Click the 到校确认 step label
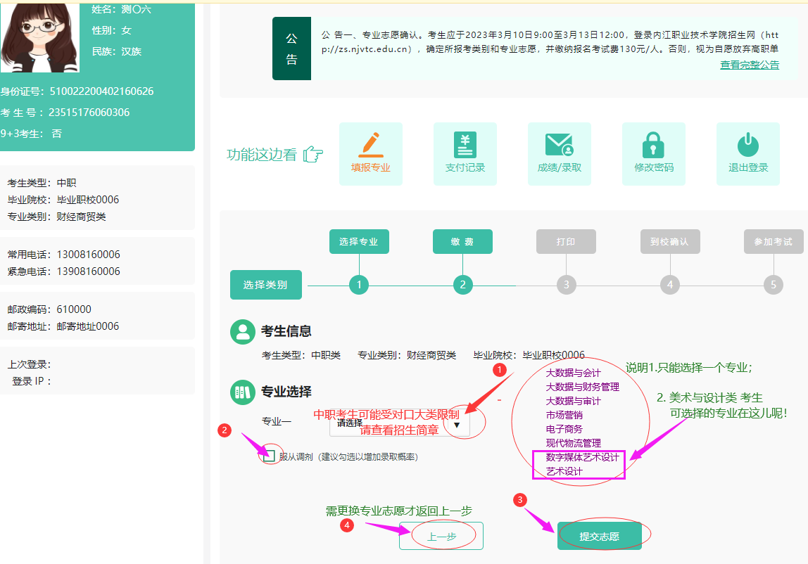 (x=669, y=242)
